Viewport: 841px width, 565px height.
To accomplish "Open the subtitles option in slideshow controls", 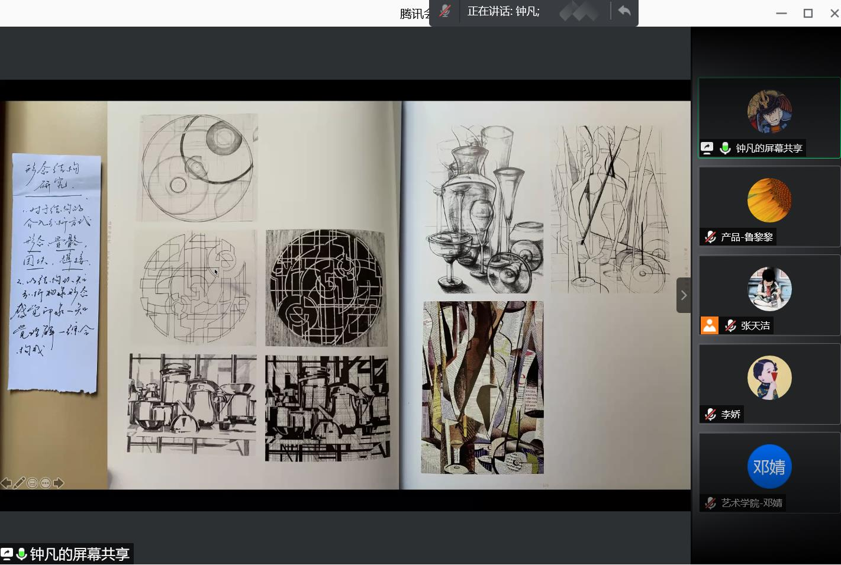I will click(x=32, y=483).
